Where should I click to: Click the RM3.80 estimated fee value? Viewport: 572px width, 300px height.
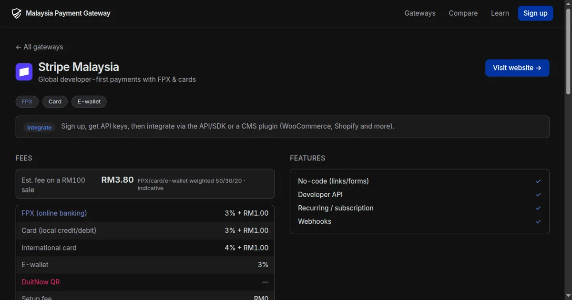[x=118, y=180]
